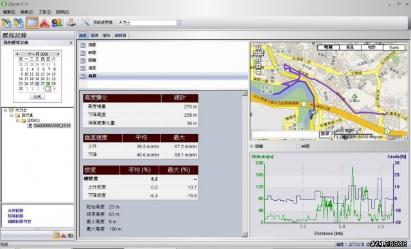Click people icon in sidebar bottom strip
Screen dimensions: 411x249
(71, 236)
